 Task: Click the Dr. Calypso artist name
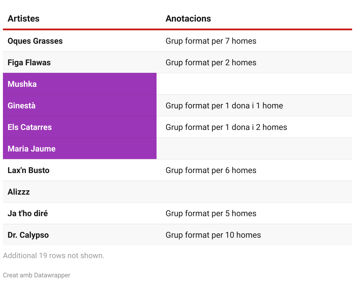(28, 235)
